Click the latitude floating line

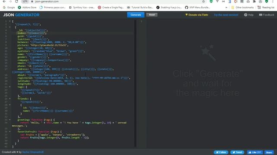pyautogui.click(x=46, y=81)
